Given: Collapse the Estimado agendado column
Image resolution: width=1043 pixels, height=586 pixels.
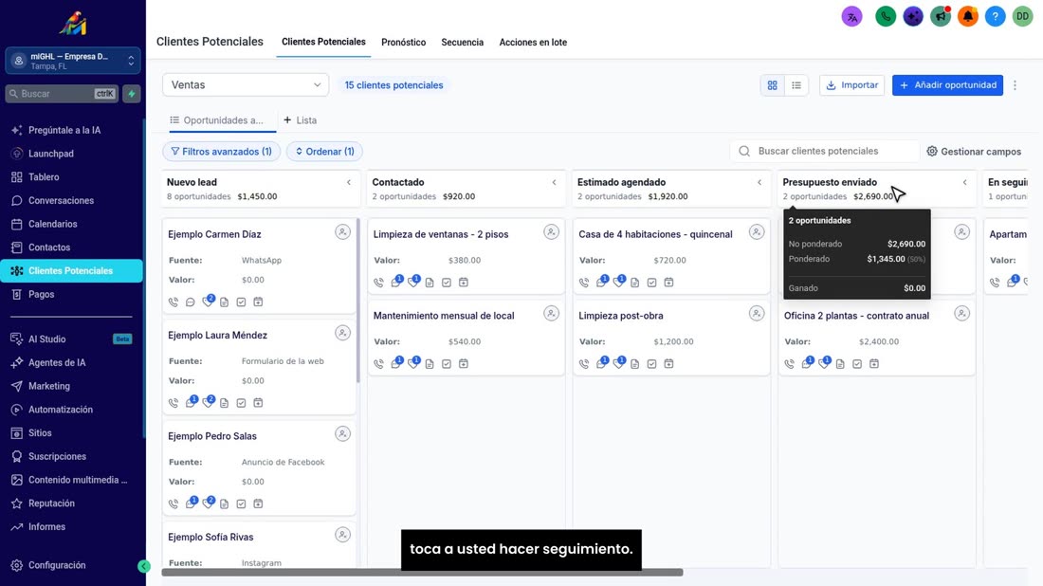Looking at the screenshot, I should point(759,182).
